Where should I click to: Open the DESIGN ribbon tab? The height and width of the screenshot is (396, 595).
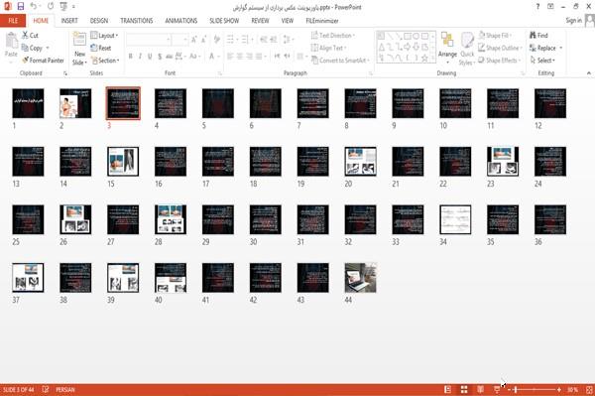99,21
